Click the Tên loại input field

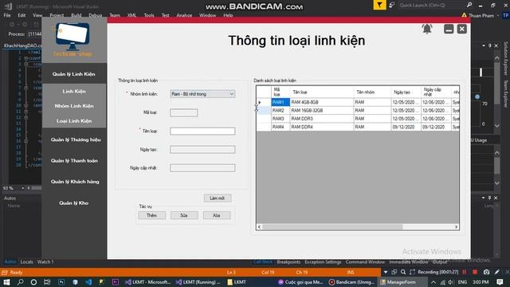point(202,131)
